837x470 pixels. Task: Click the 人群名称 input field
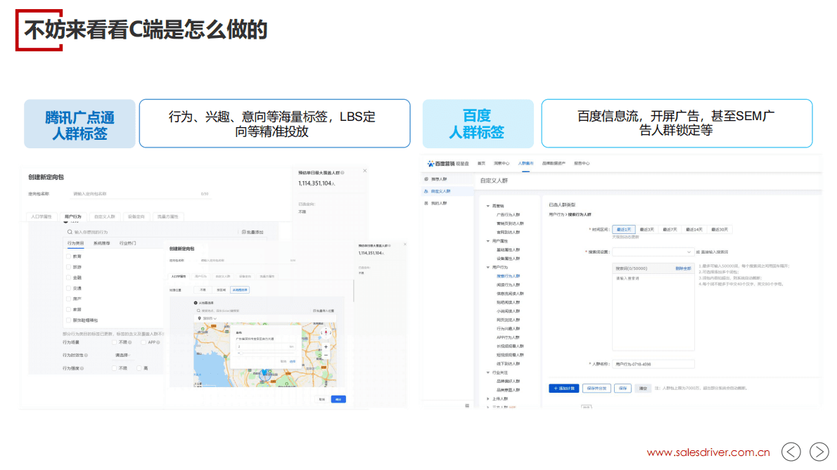pyautogui.click(x=654, y=364)
